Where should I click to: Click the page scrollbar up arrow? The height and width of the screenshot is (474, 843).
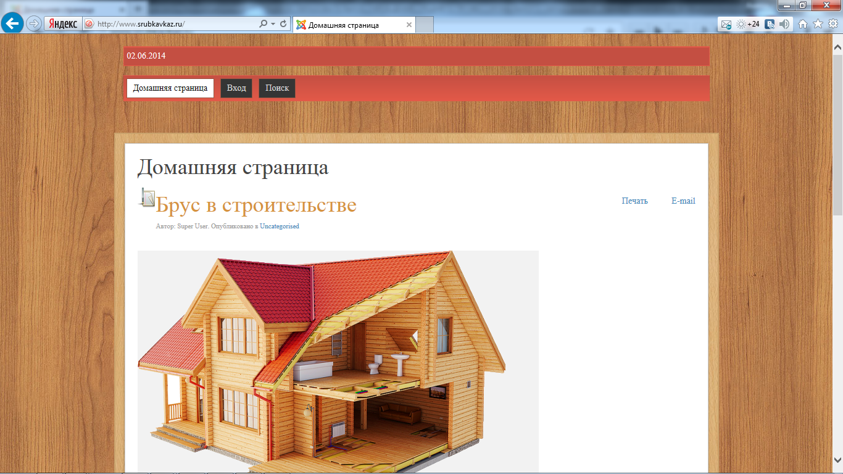point(837,47)
